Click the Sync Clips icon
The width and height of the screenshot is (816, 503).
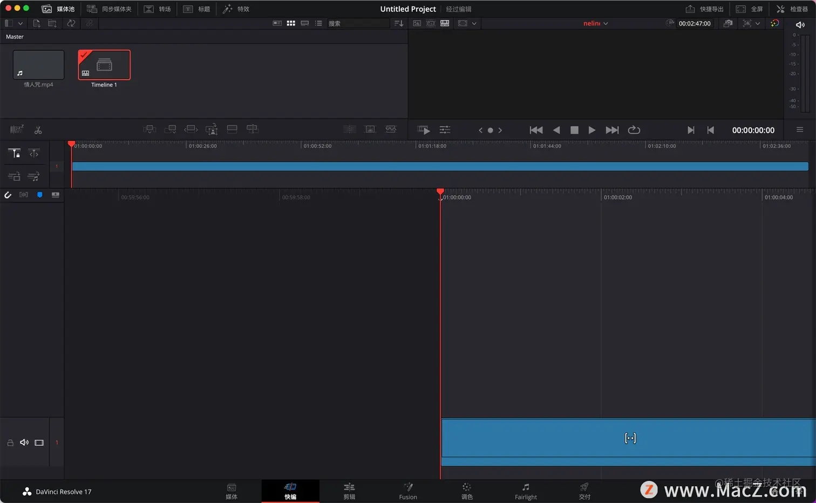[x=71, y=23]
